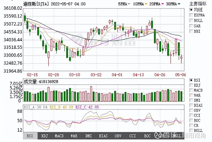The width and height of the screenshot is (212, 142).
Task: Click the 10PMA legend label
Action: (x=138, y=4)
